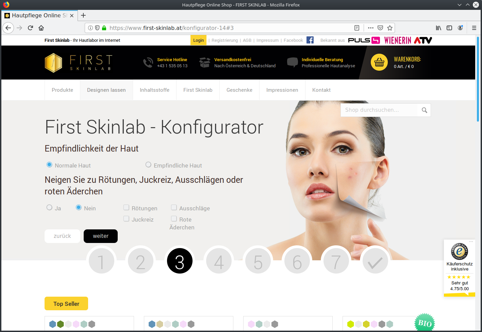Jump to the final checkmark step

tap(375, 261)
